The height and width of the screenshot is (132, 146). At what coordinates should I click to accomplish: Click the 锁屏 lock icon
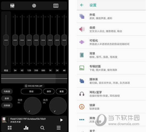[x=82, y=107]
